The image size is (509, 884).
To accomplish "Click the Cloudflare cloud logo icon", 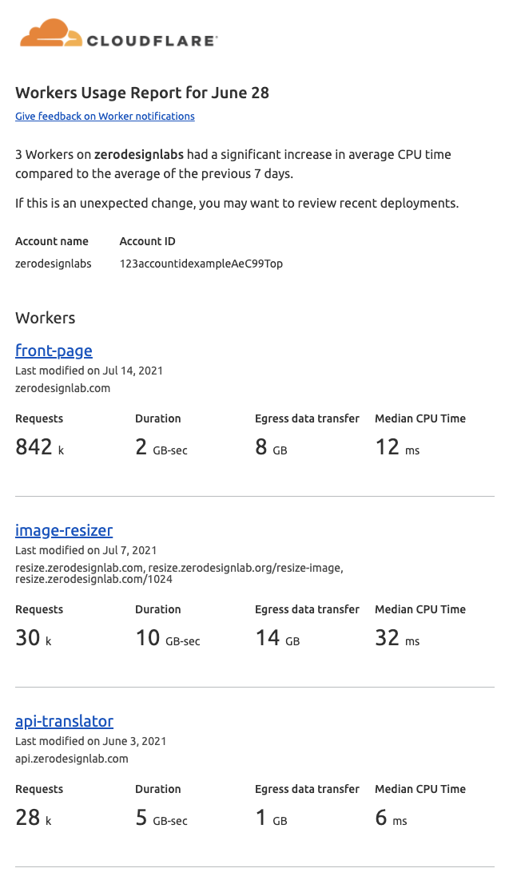I will click(x=50, y=34).
